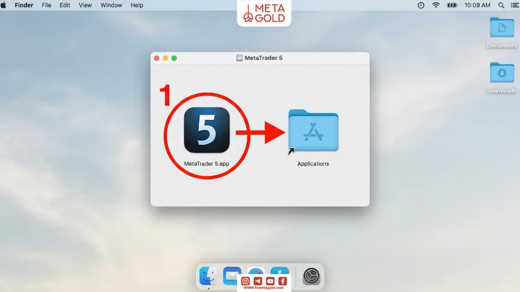The height and width of the screenshot is (292, 520).
Task: Open the Help menu
Action: point(137,5)
